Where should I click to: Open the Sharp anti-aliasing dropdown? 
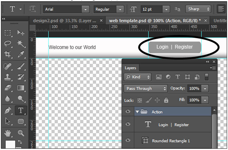pos(198,9)
